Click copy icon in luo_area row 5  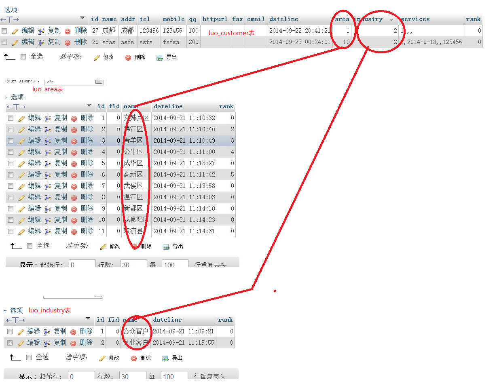[x=48, y=164]
